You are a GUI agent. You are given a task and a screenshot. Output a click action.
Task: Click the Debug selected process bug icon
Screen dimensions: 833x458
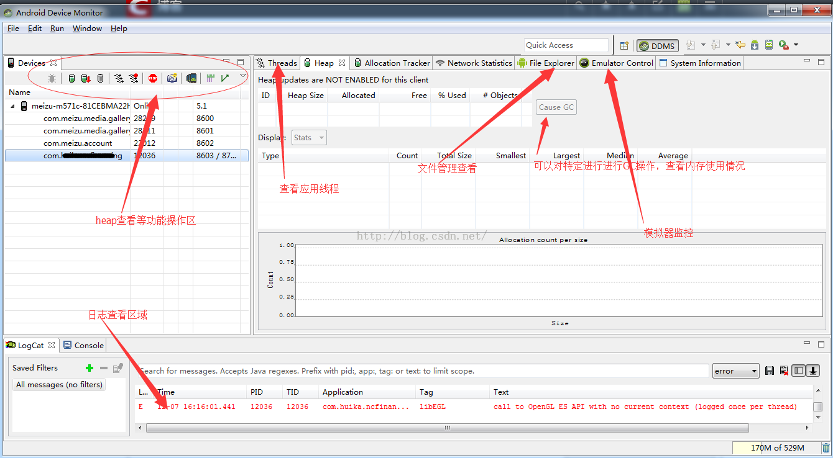pyautogui.click(x=52, y=78)
